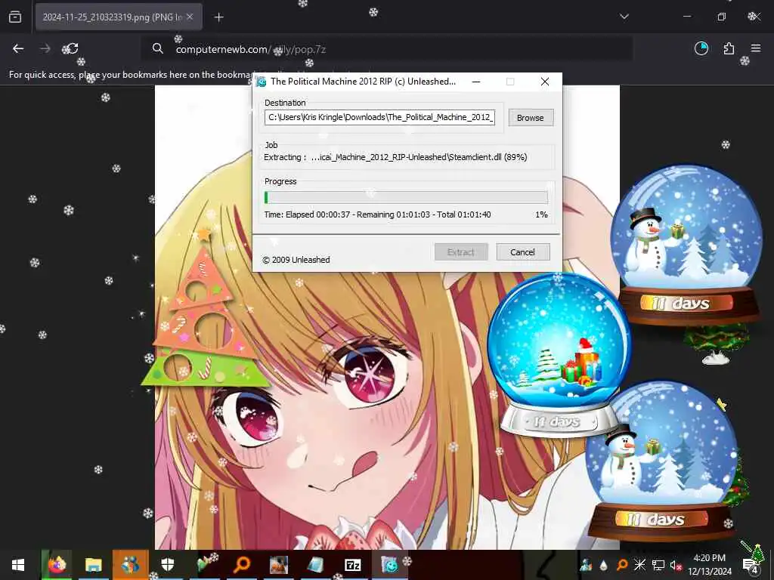The height and width of the screenshot is (580, 774).
Task: Open the browser hamburger application menu
Action: (756, 48)
